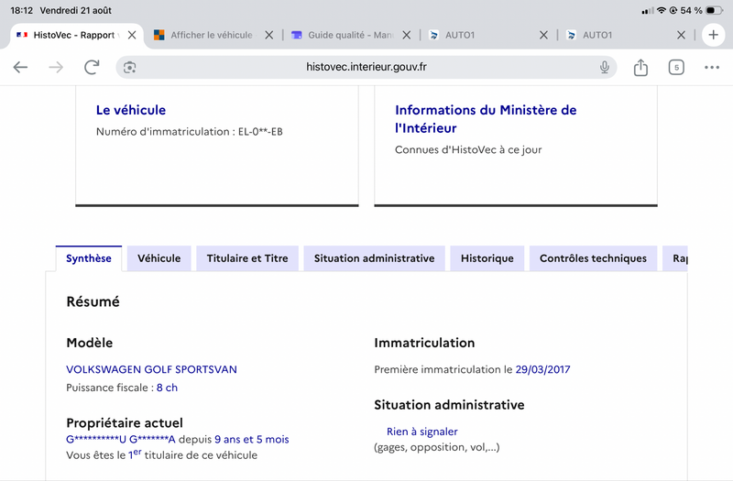The image size is (733, 481).
Task: Click the date 29/03/2017
Action: [542, 369]
